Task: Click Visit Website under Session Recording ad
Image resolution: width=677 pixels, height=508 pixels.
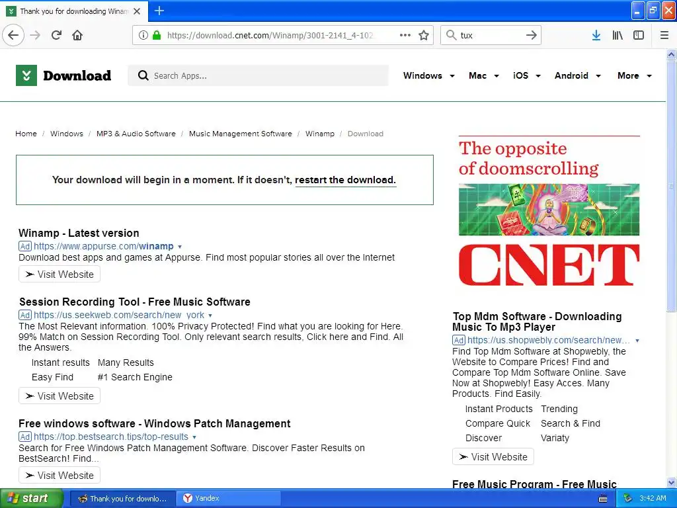Action: tap(60, 396)
